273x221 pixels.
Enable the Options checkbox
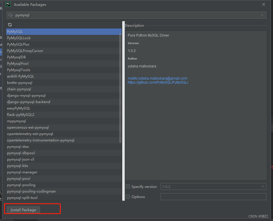pyautogui.click(x=128, y=197)
